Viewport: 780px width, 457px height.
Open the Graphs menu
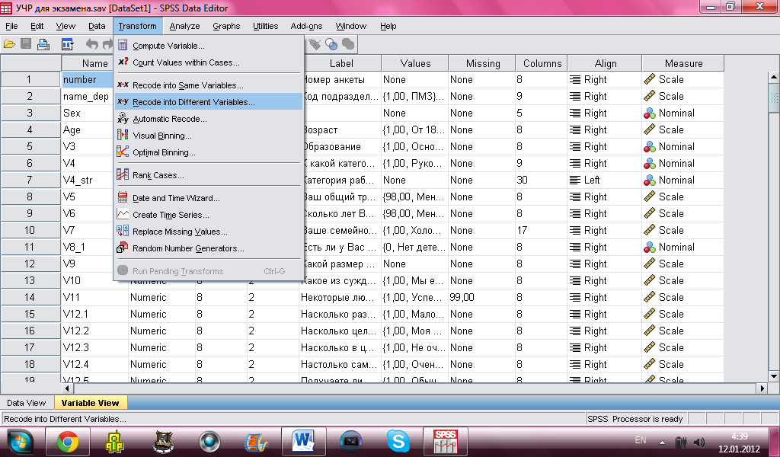(x=226, y=26)
